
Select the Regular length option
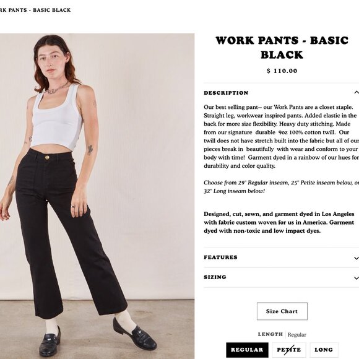[x=247, y=350]
